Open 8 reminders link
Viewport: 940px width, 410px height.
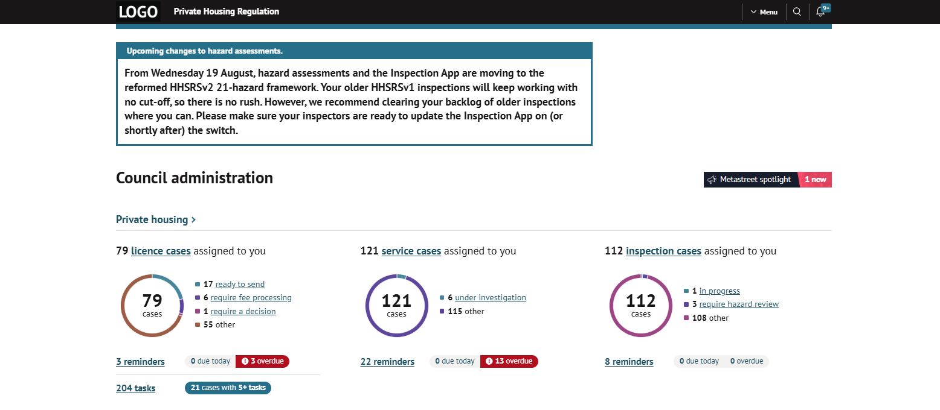629,362
